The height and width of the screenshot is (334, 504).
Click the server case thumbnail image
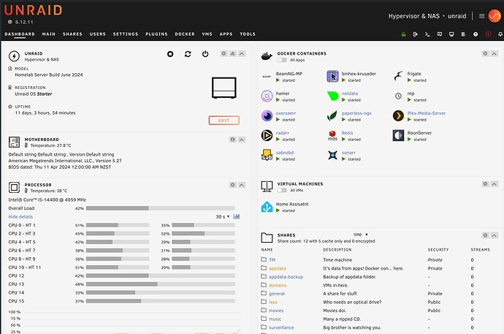point(224,88)
